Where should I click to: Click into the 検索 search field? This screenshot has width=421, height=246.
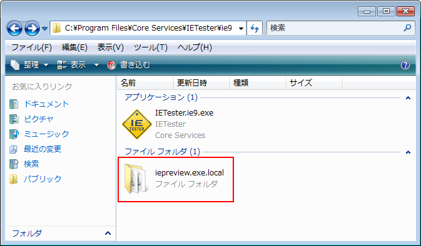click(x=336, y=28)
